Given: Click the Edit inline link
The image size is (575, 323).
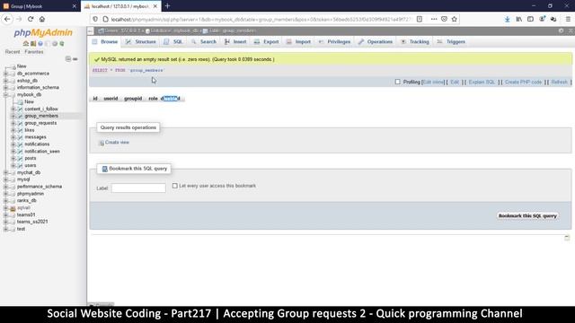Looking at the screenshot, I should tap(433, 82).
